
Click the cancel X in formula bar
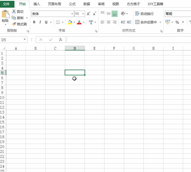point(41,40)
